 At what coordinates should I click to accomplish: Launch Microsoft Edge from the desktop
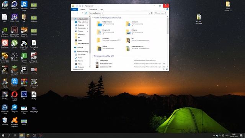[24, 6]
